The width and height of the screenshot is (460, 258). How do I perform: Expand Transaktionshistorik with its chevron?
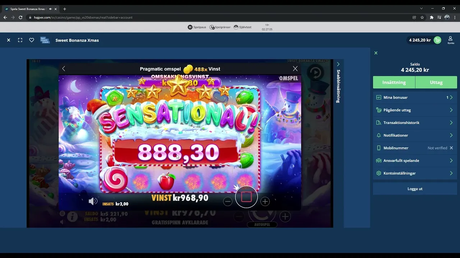tap(451, 123)
